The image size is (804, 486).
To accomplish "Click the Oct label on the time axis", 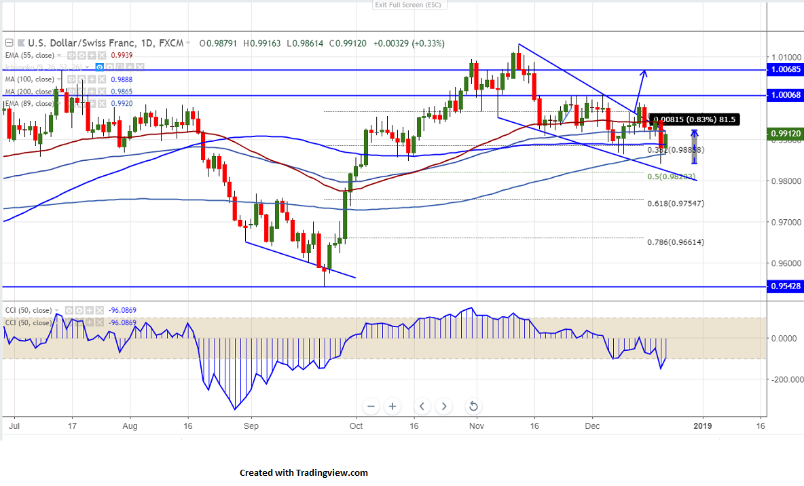I will click(356, 426).
